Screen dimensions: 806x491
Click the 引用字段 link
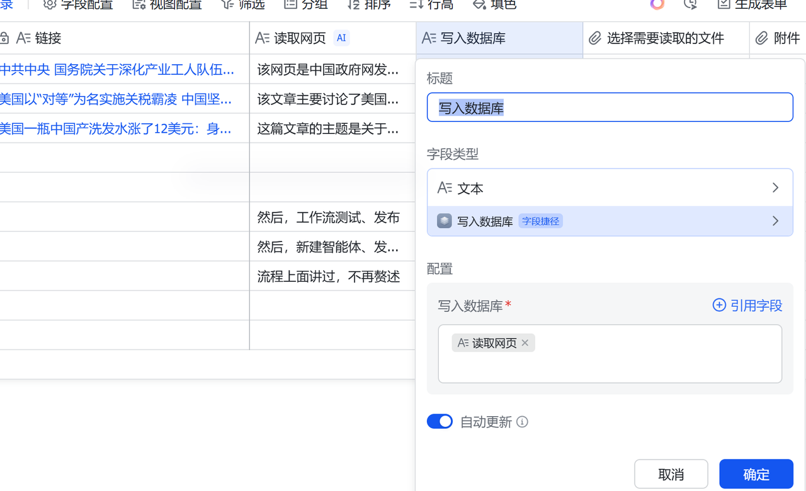coord(747,305)
